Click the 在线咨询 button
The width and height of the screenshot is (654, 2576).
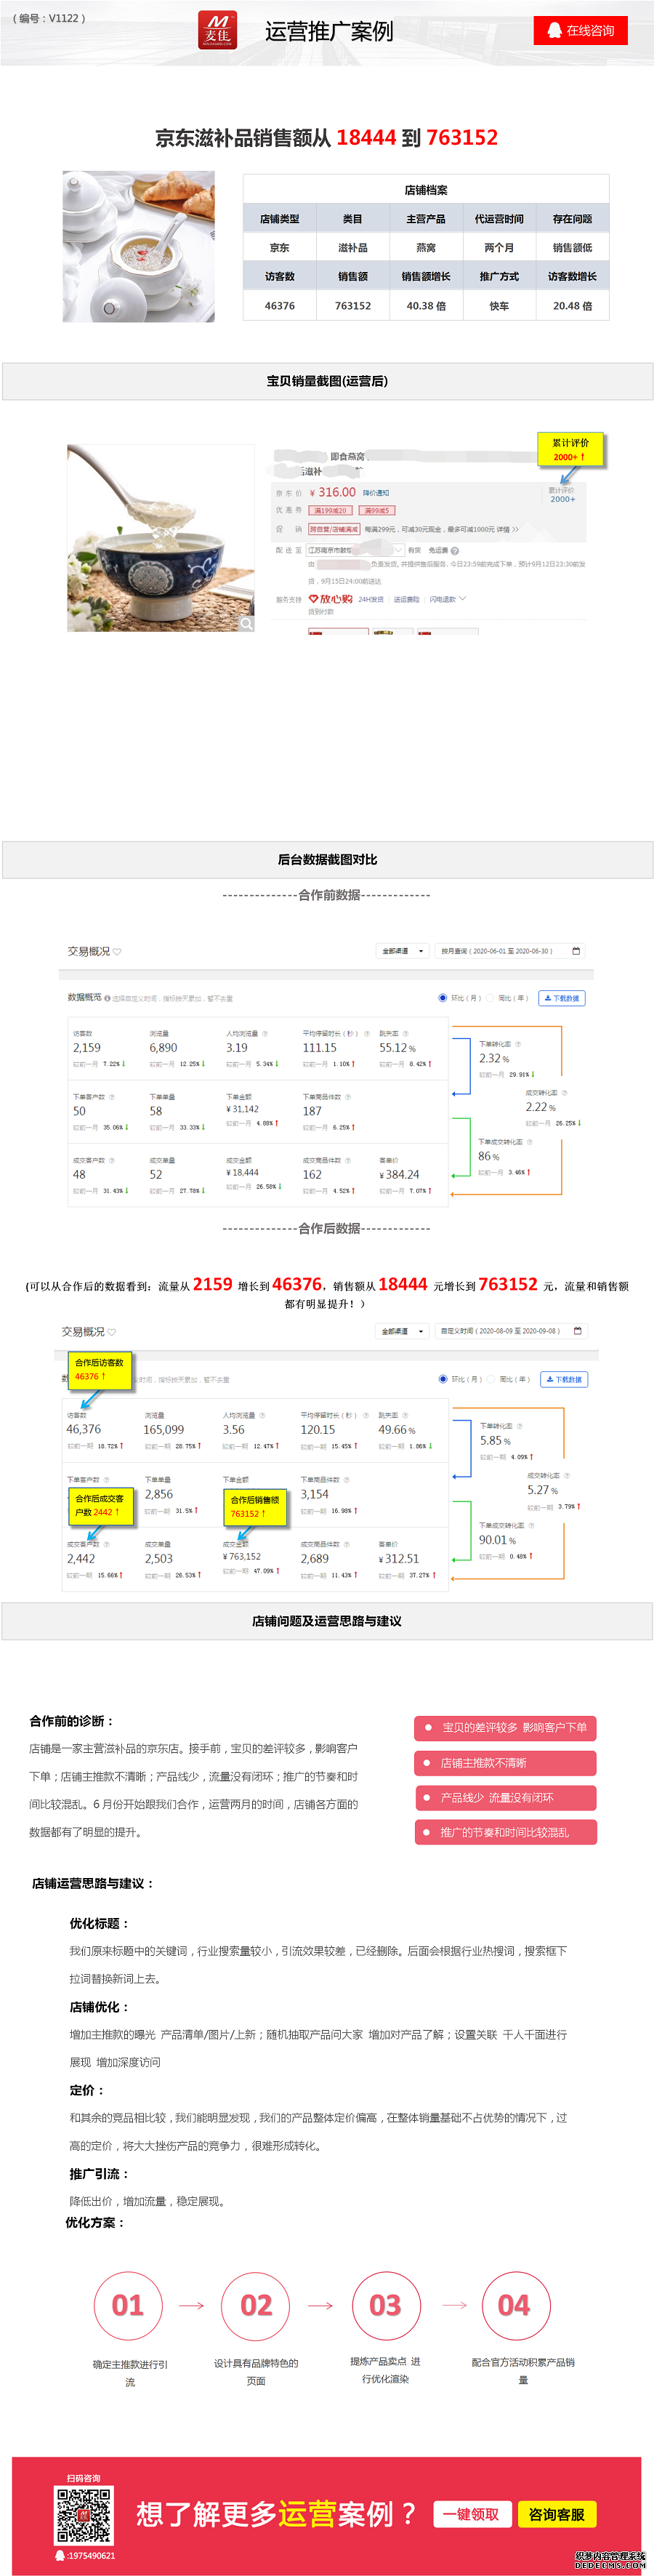point(580,31)
